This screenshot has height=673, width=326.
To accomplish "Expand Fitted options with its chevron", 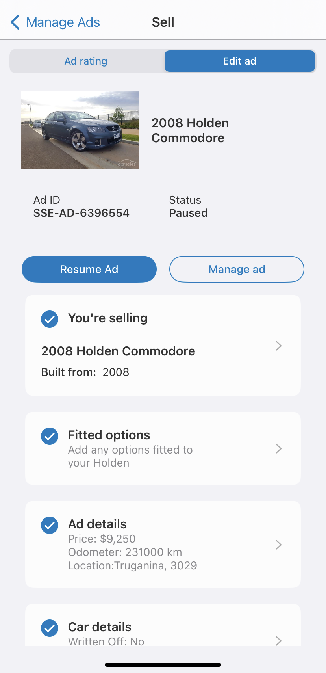I will coord(278,448).
